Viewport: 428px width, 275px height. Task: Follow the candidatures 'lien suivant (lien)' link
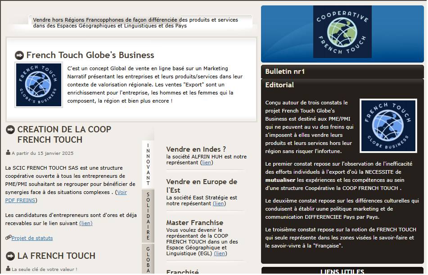click(x=86, y=223)
